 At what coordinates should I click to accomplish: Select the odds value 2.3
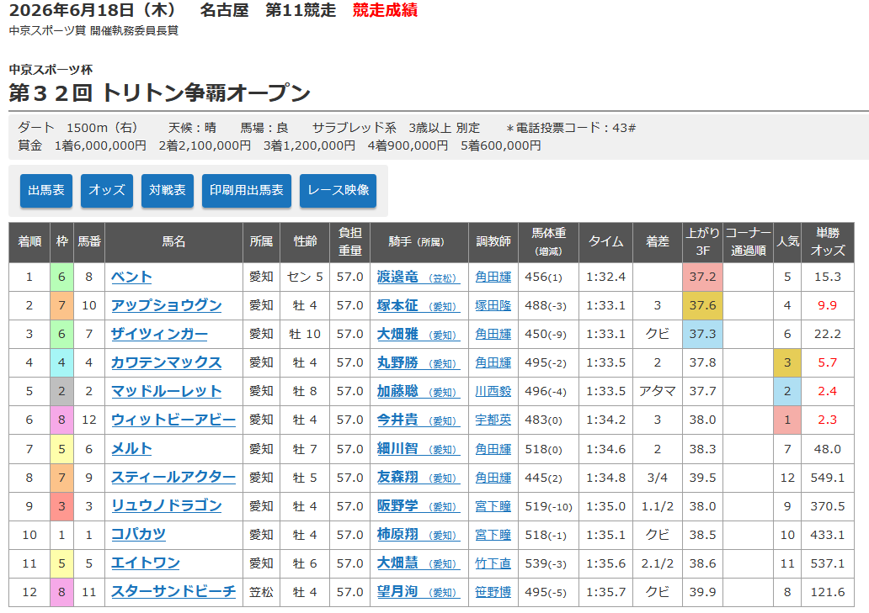(828, 420)
